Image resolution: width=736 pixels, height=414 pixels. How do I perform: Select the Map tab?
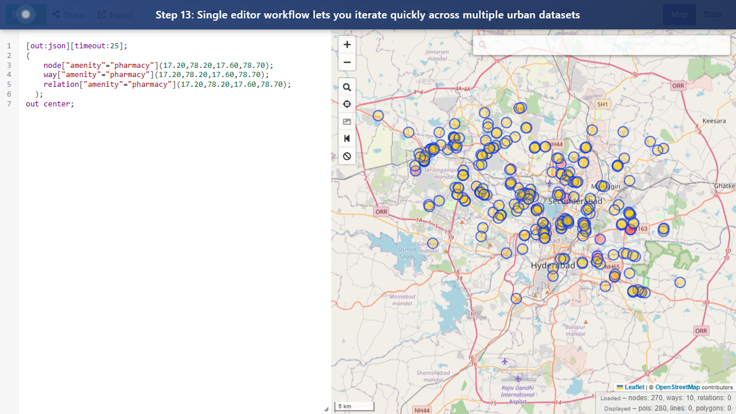679,14
